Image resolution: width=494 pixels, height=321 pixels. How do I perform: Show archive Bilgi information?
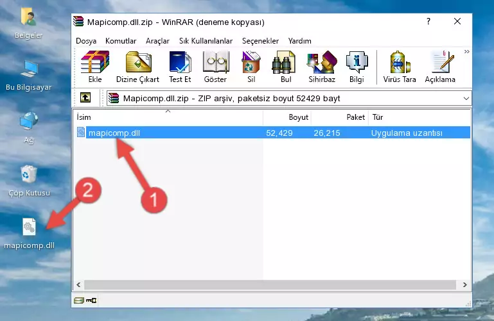[357, 67]
